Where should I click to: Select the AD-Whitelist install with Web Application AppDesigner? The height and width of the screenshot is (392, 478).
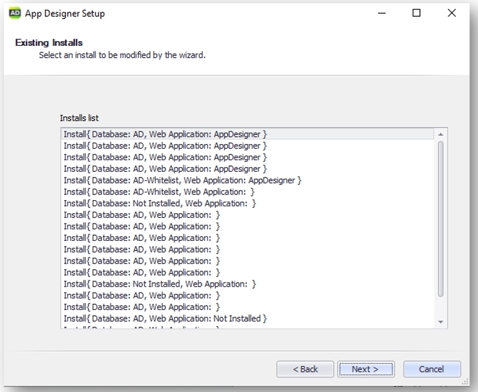[247, 180]
